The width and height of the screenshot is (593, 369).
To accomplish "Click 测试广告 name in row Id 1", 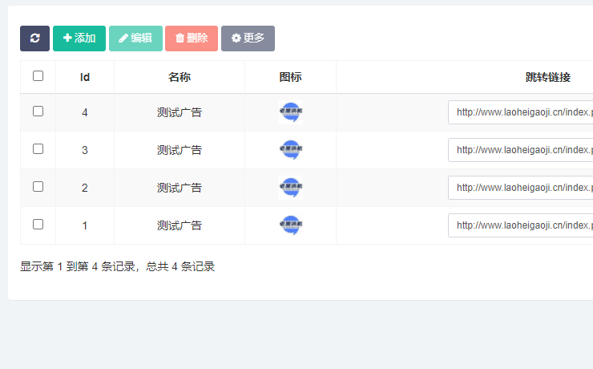I will coord(180,225).
